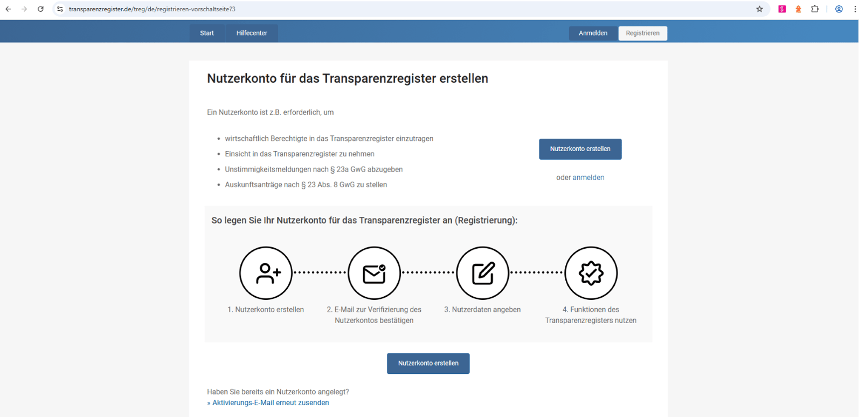The width and height of the screenshot is (859, 417).
Task: Bookmark this page with the star icon
Action: (x=759, y=9)
